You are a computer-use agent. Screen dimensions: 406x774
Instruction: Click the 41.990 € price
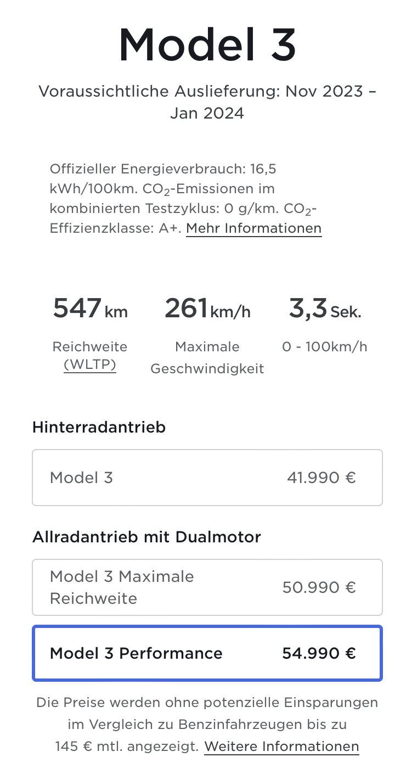(x=321, y=478)
